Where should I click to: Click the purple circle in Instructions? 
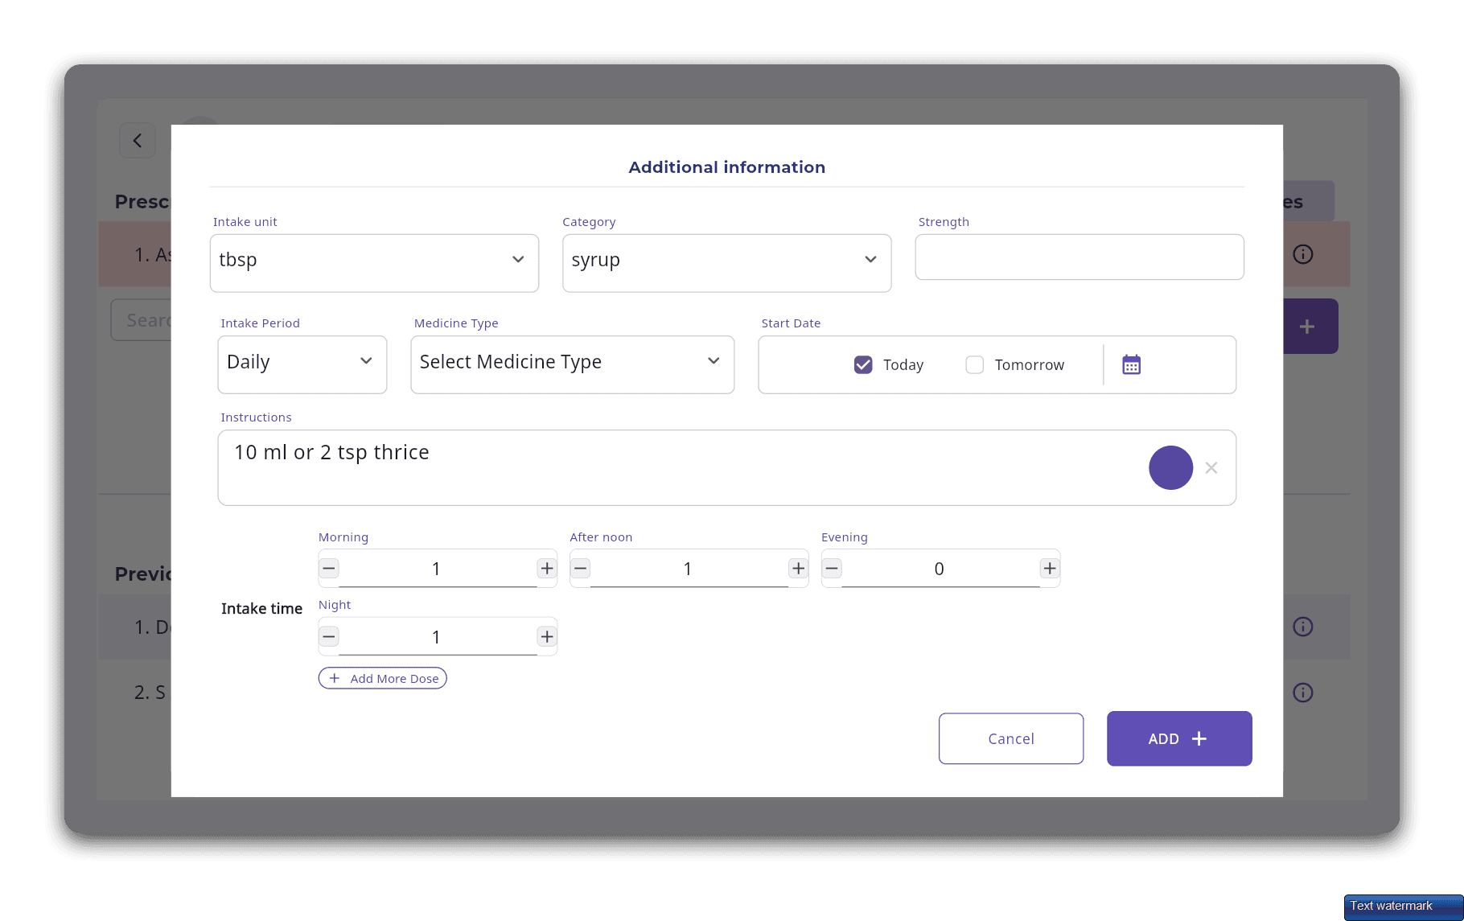click(x=1170, y=467)
